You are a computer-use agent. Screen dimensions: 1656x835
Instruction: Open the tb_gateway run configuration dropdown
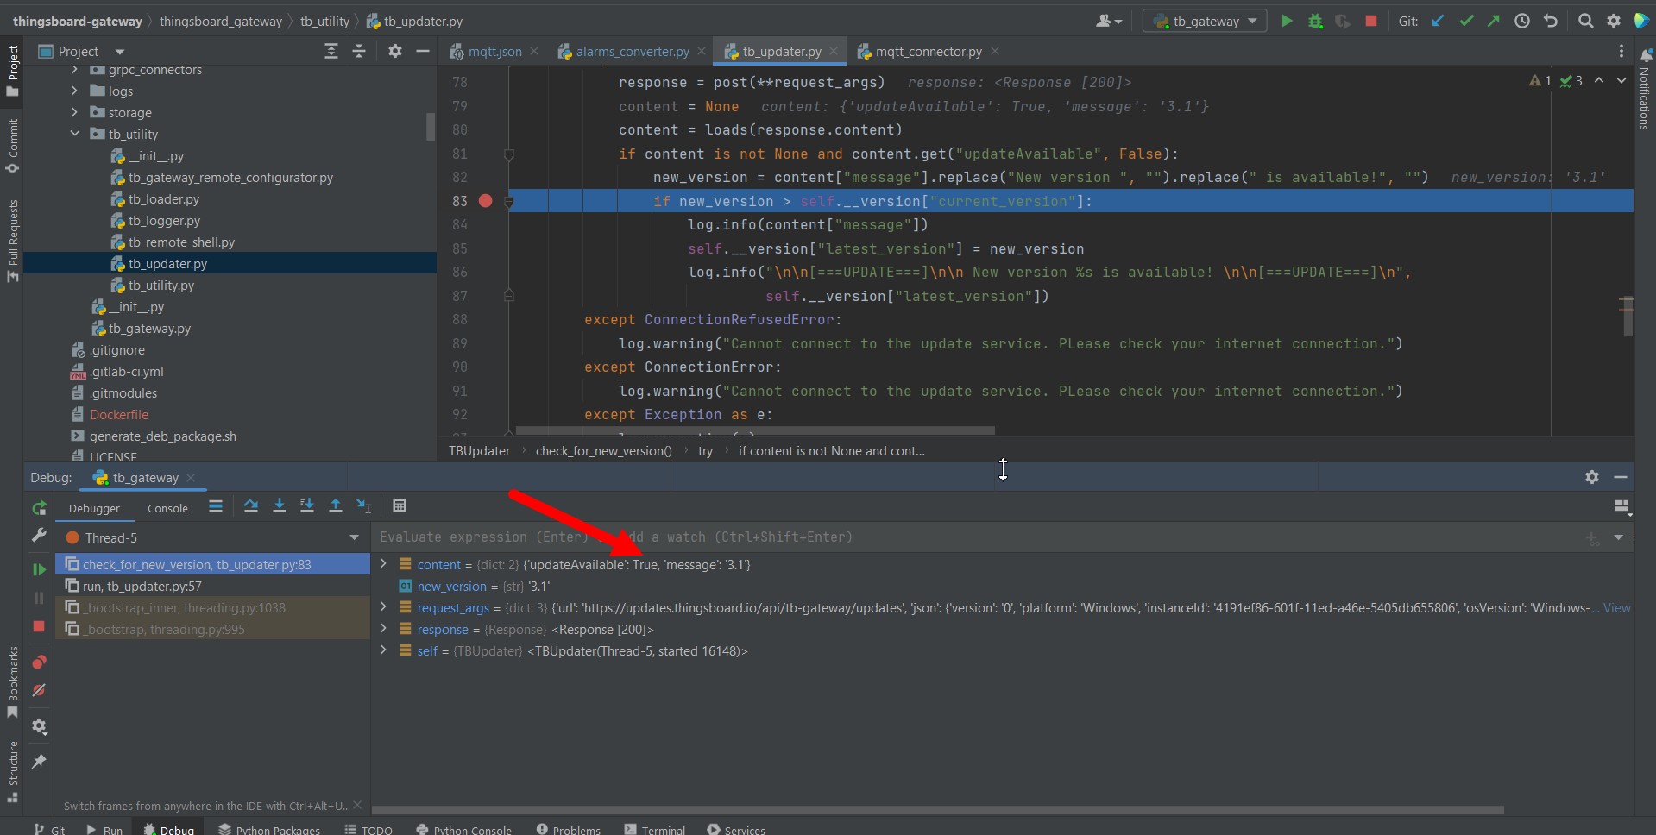point(1206,21)
